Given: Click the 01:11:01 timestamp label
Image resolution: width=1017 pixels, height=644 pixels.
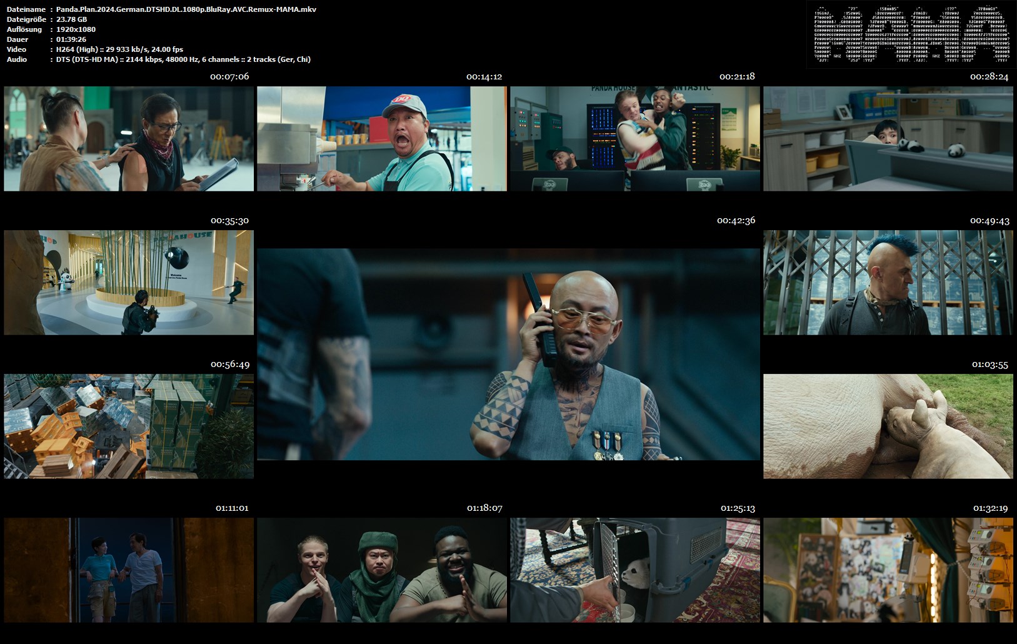Looking at the screenshot, I should click(232, 508).
